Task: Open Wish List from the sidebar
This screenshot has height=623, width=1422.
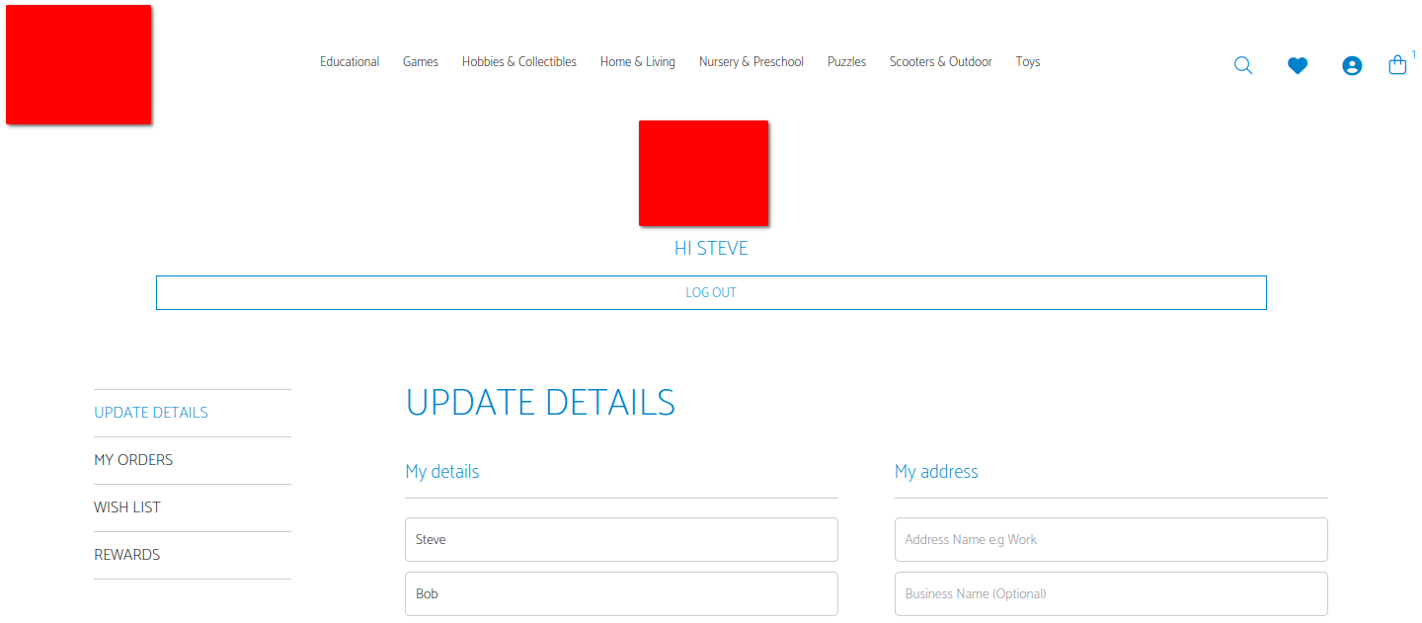Action: [x=127, y=507]
